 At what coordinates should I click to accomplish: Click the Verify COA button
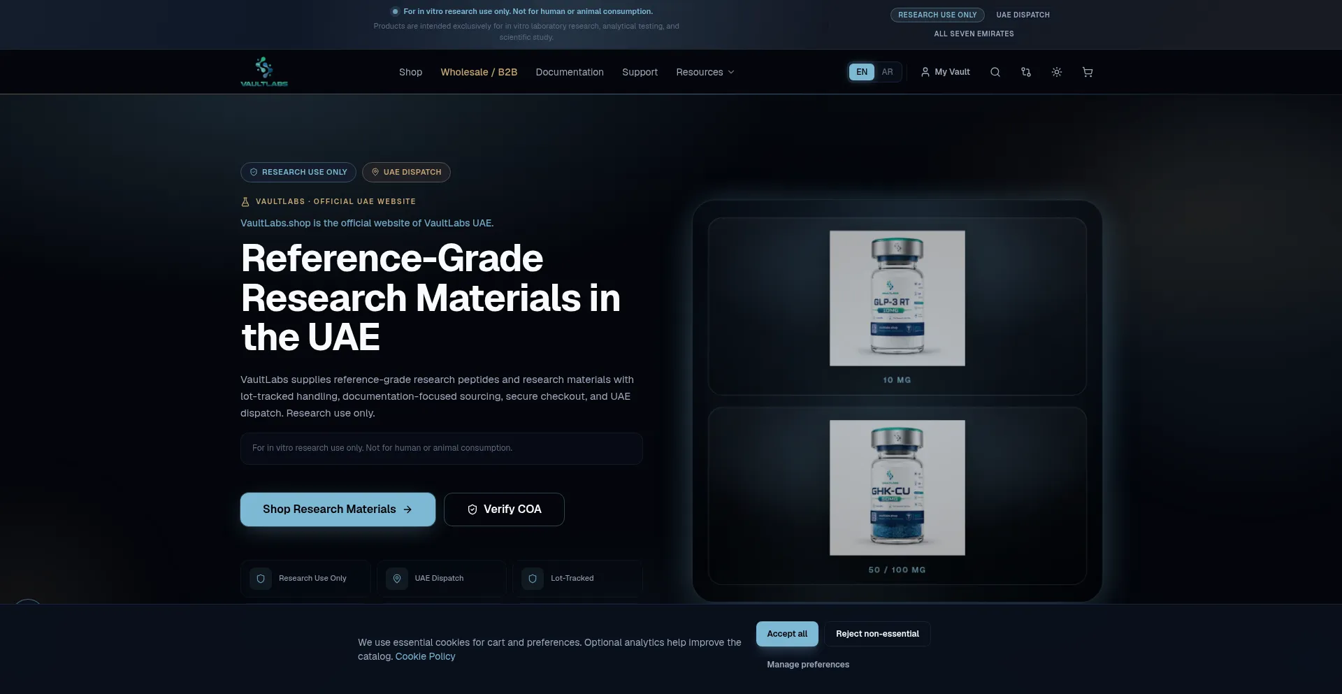click(x=504, y=509)
